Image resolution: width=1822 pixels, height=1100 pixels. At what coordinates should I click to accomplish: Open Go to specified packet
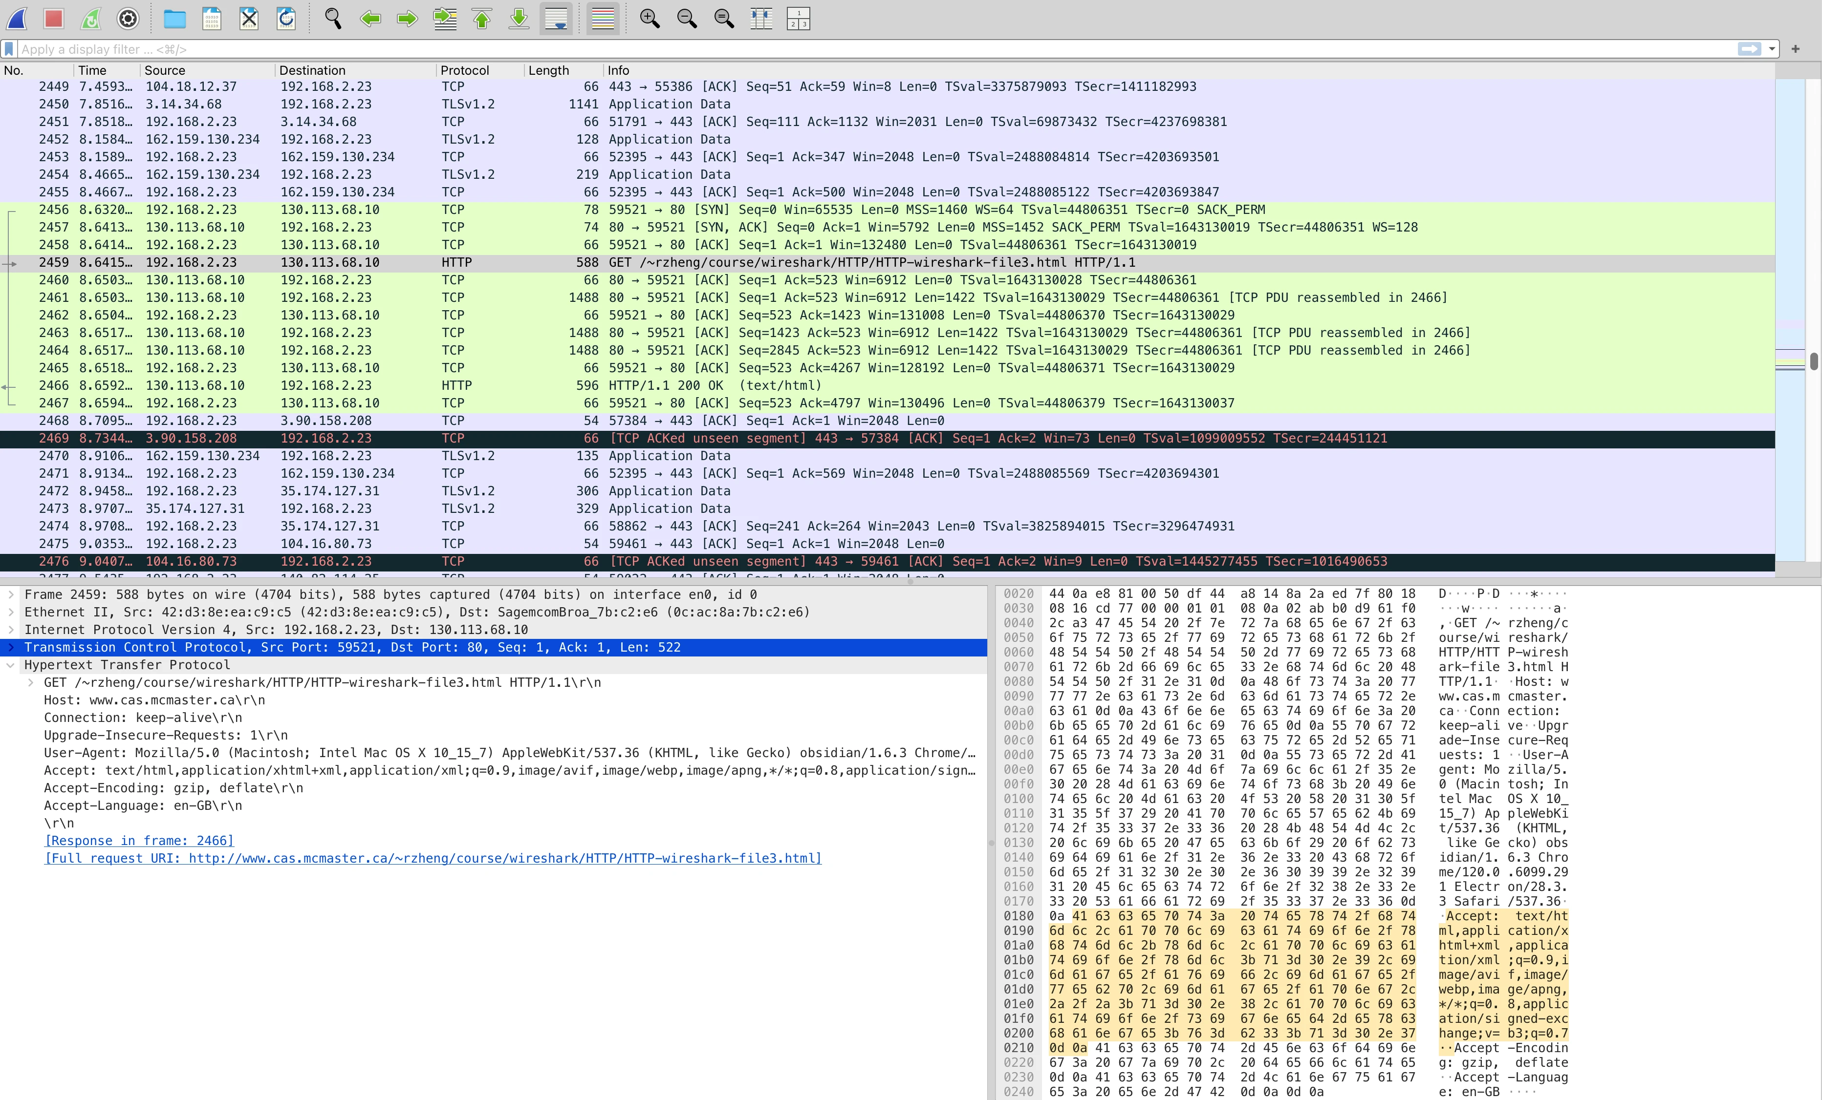point(444,19)
